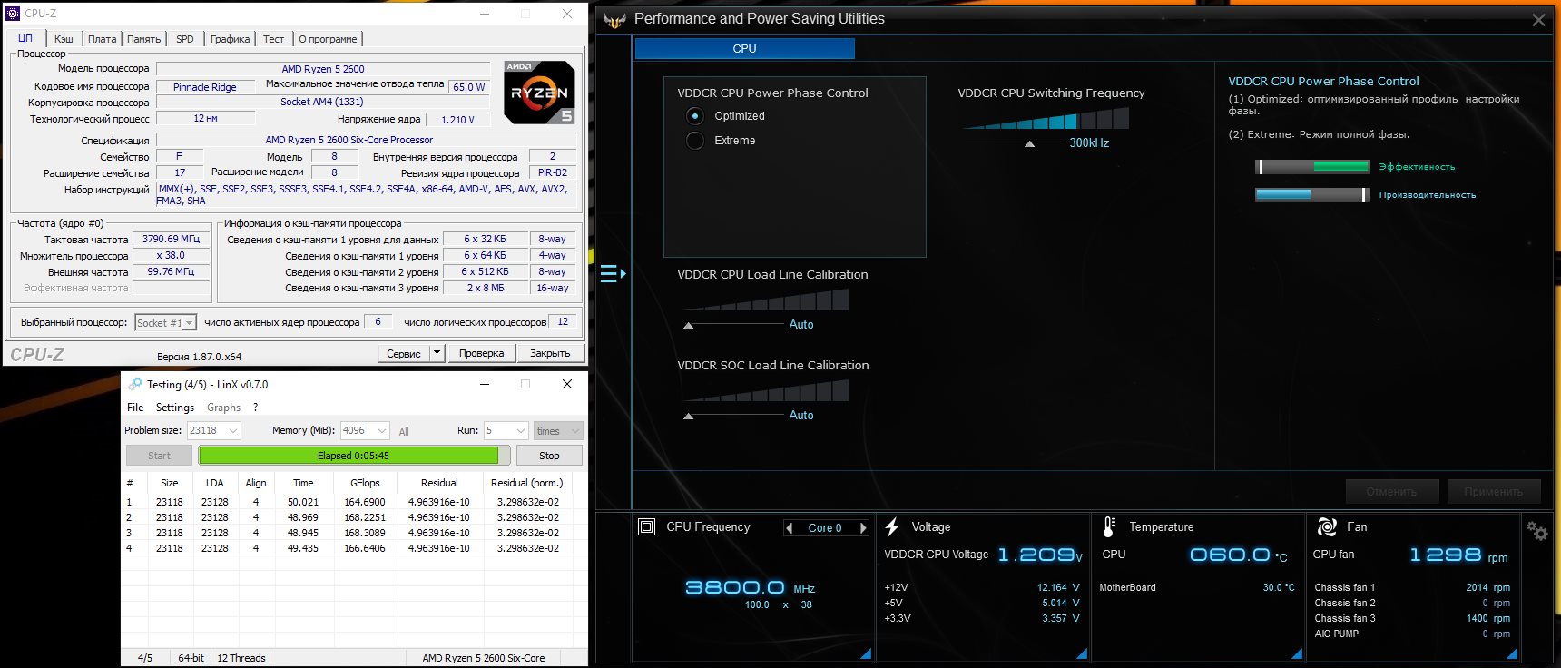This screenshot has width=1561, height=668.
Task: Open the Graphs menu in LinX
Action: click(x=223, y=408)
